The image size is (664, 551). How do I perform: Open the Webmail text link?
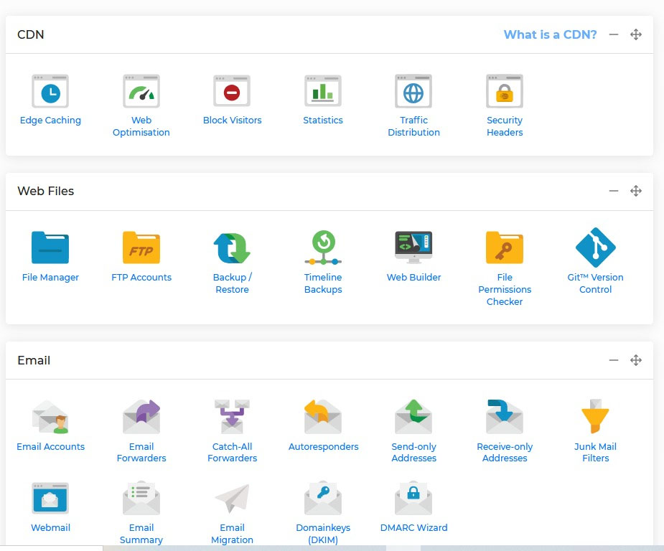pos(50,528)
